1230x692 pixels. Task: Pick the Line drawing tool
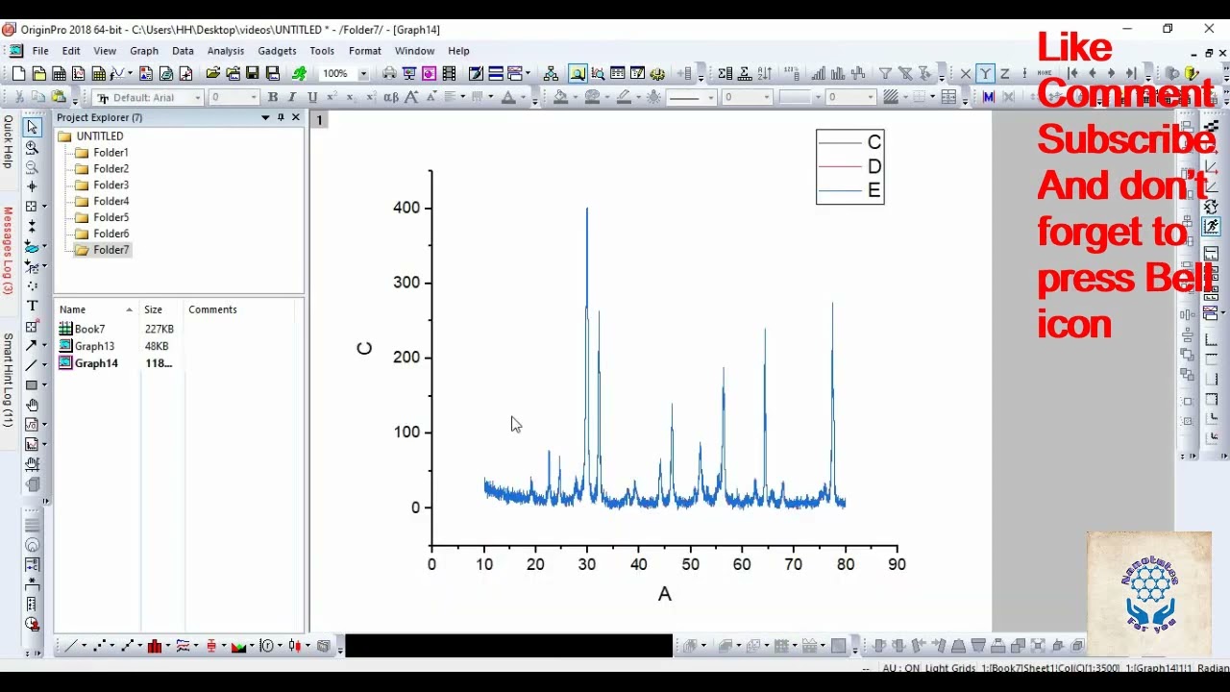32,365
